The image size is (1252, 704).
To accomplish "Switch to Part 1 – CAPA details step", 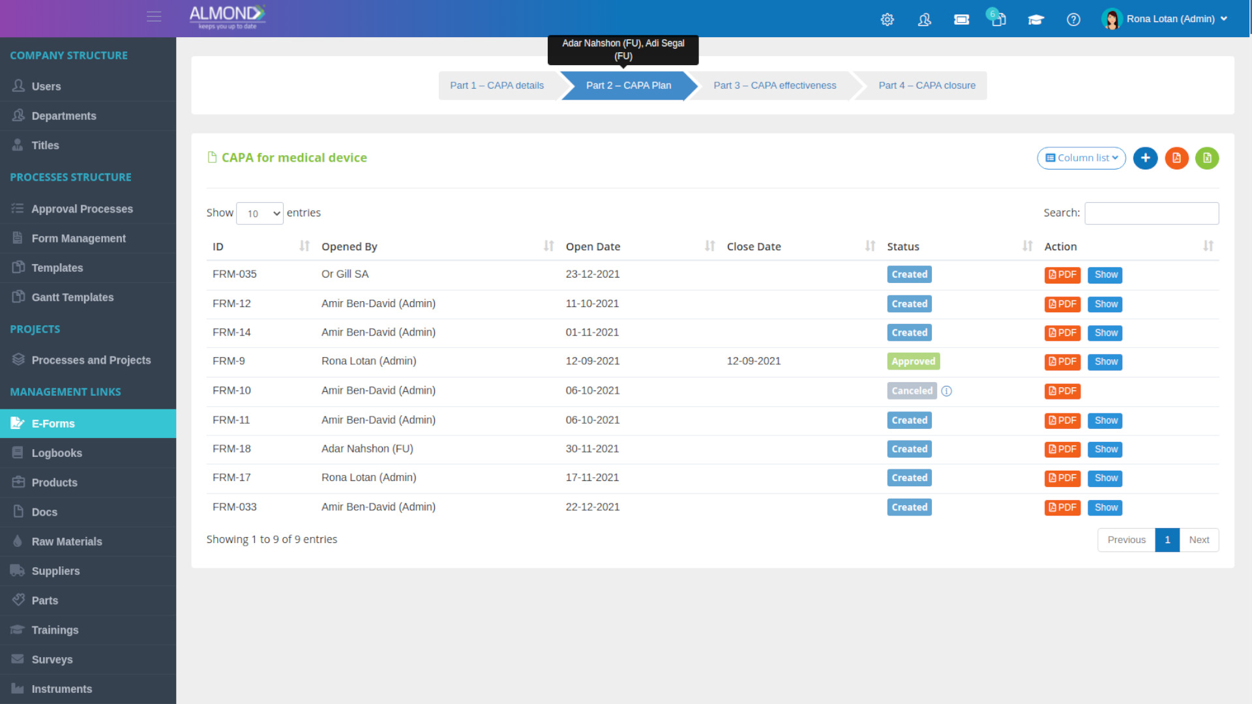I will (497, 85).
